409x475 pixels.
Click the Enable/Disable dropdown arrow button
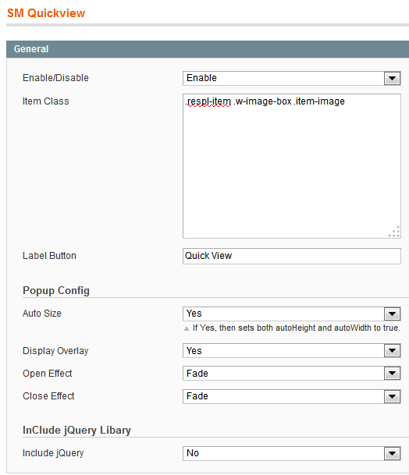coord(392,79)
